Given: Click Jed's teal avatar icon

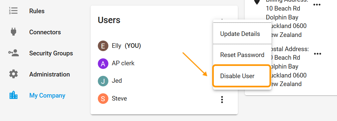Looking at the screenshot, I should [103, 81].
